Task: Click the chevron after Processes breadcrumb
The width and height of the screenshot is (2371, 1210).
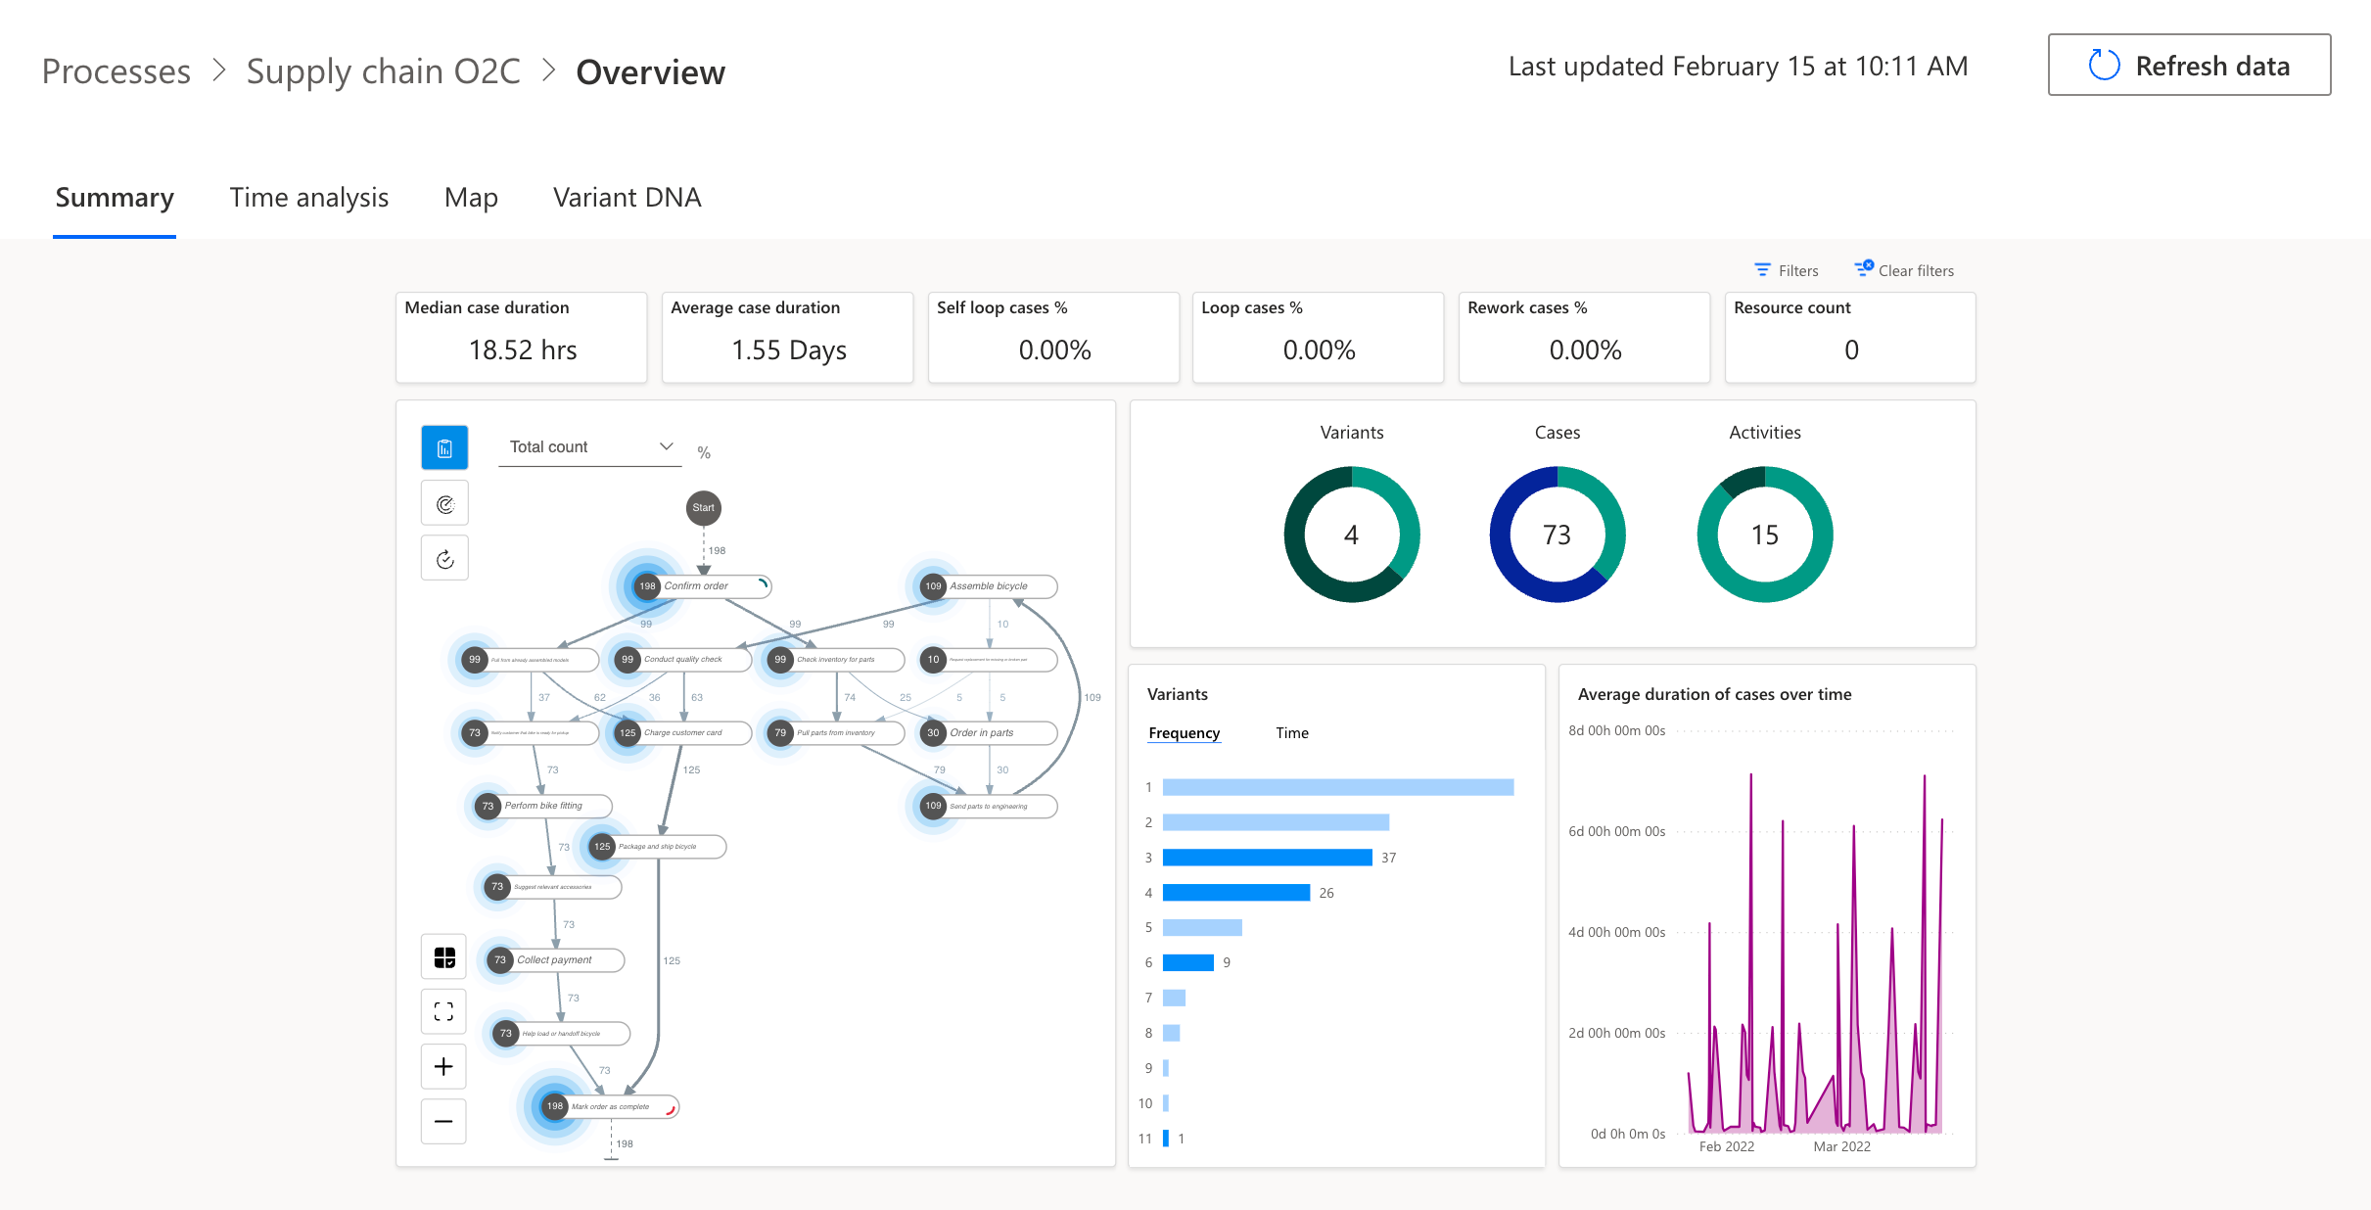Action: (219, 70)
